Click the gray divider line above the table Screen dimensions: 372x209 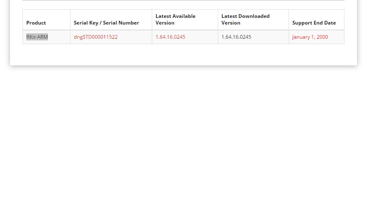[183, 0]
